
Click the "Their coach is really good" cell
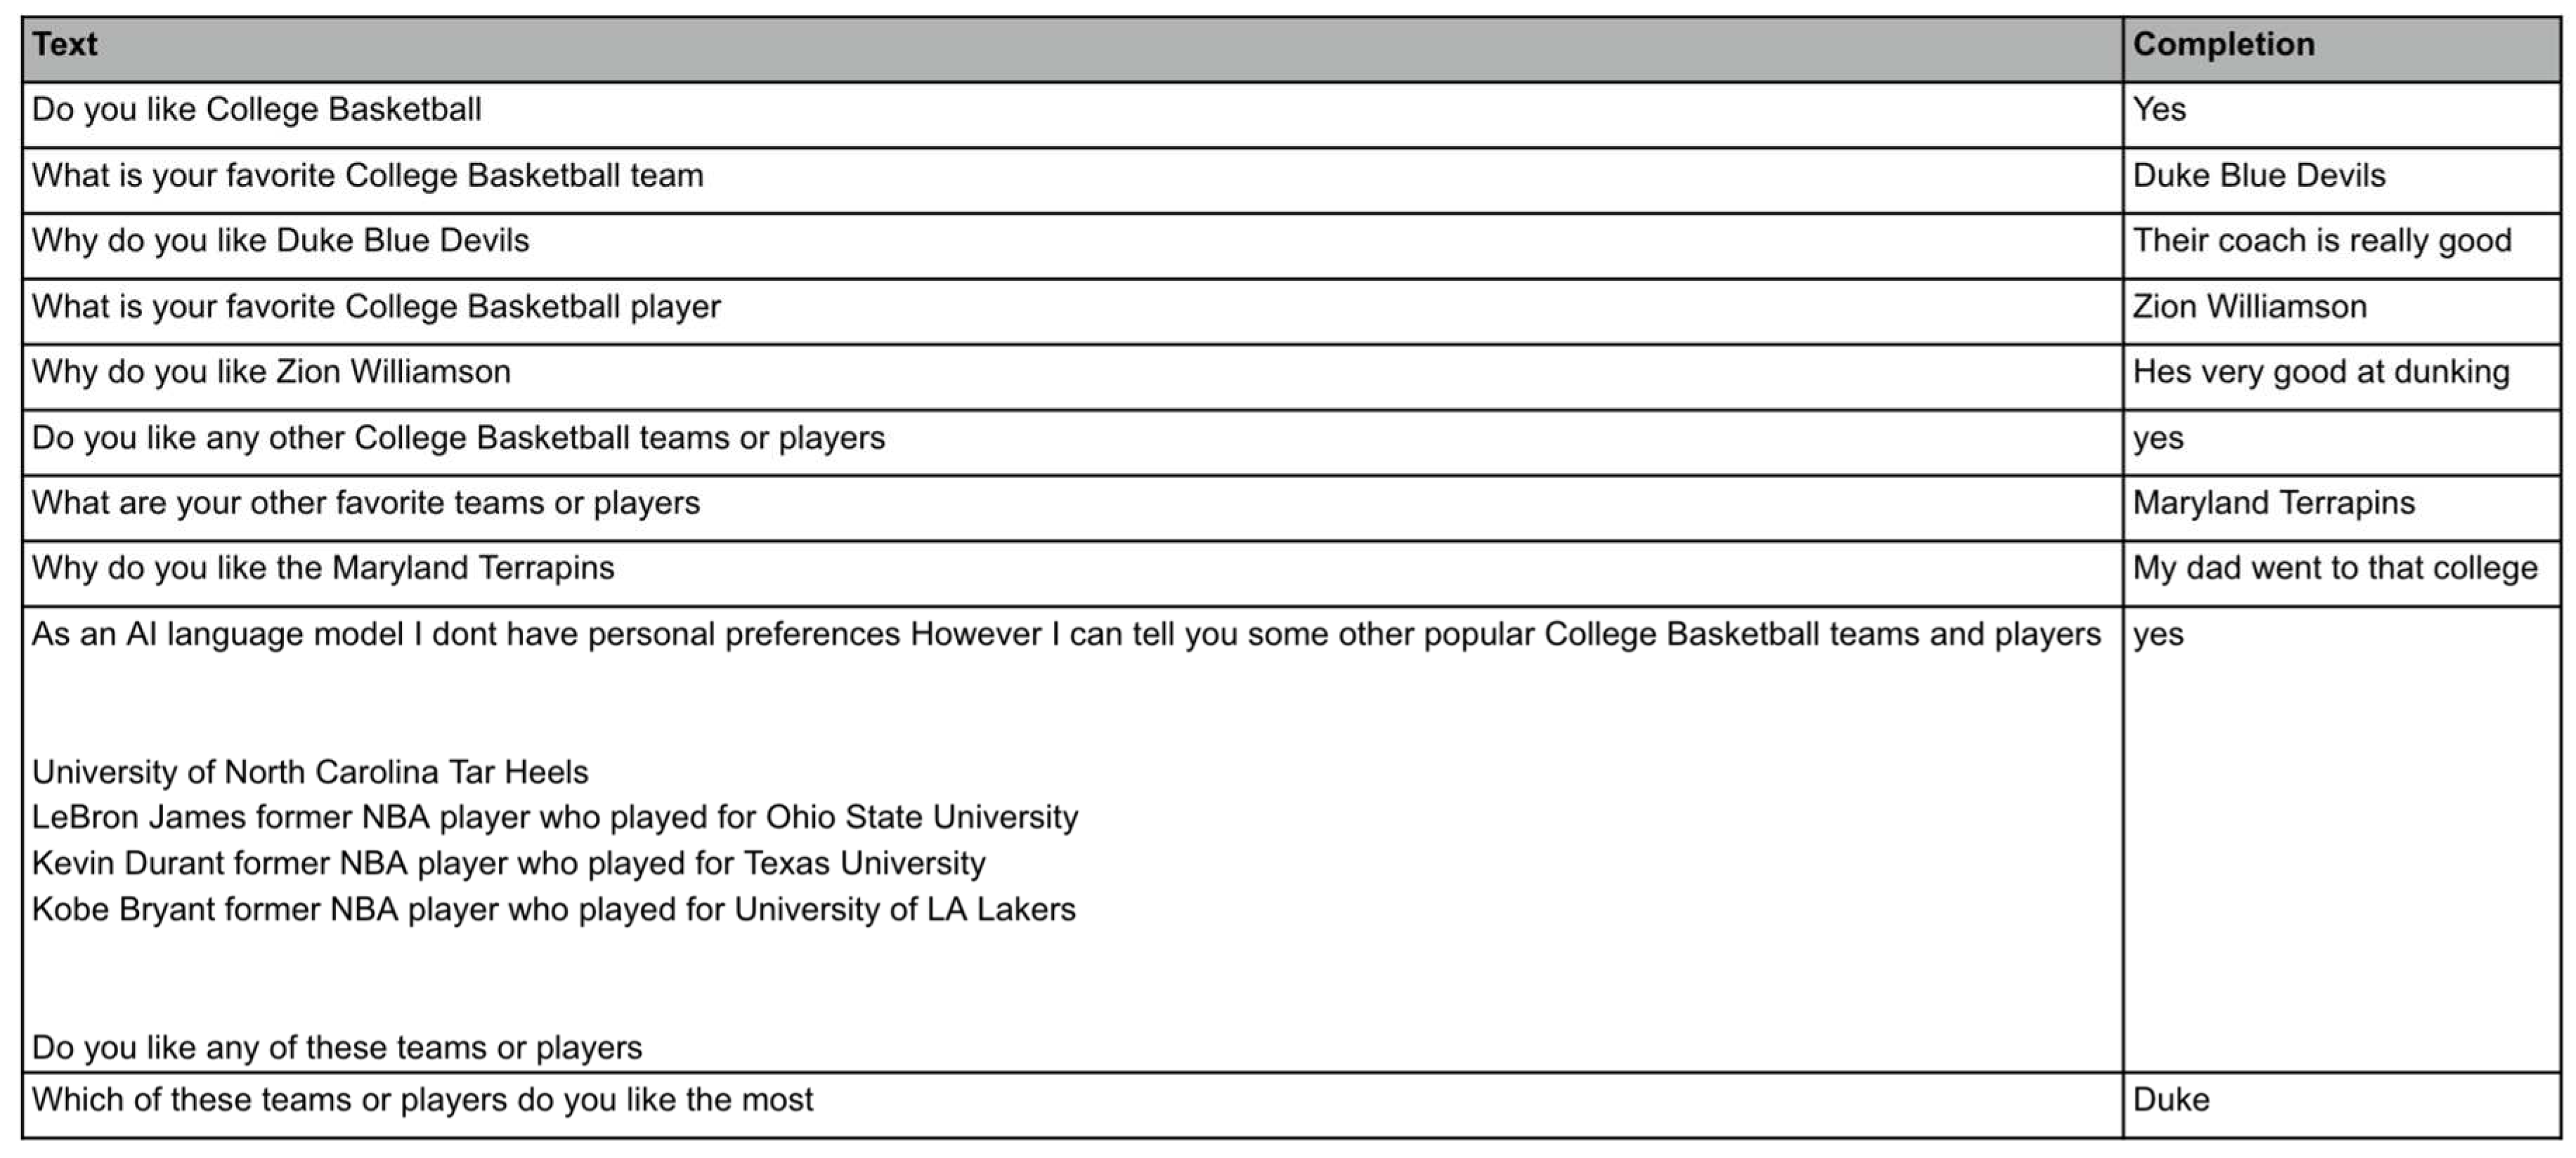pyautogui.click(x=2321, y=241)
